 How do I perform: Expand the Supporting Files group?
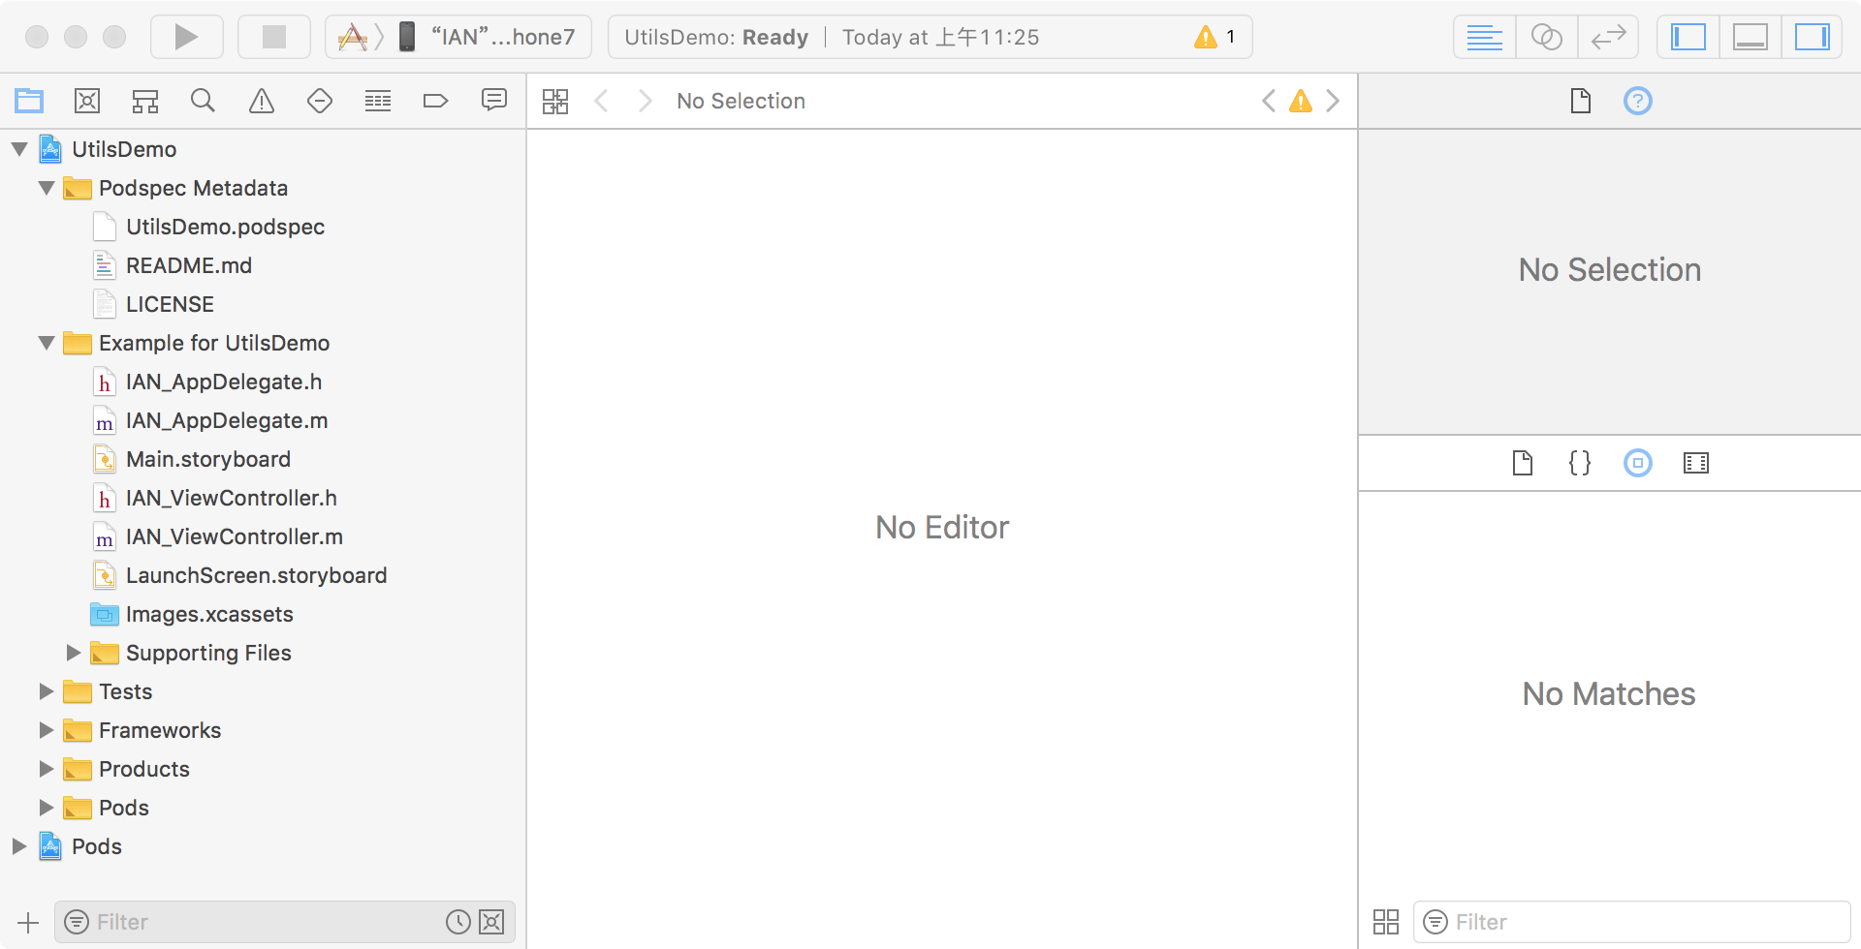pyautogui.click(x=74, y=653)
